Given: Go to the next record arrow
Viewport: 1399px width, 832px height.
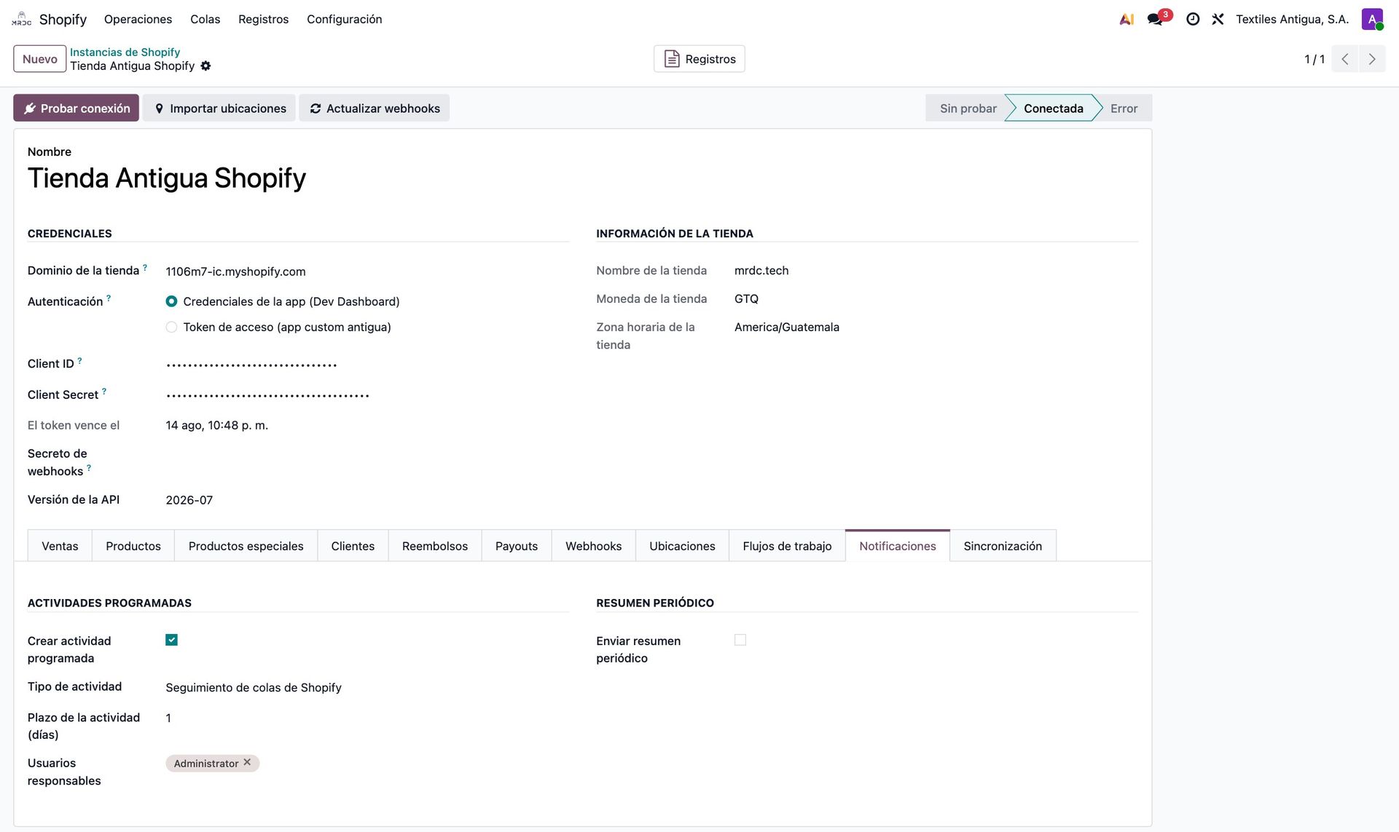Looking at the screenshot, I should click(1372, 59).
